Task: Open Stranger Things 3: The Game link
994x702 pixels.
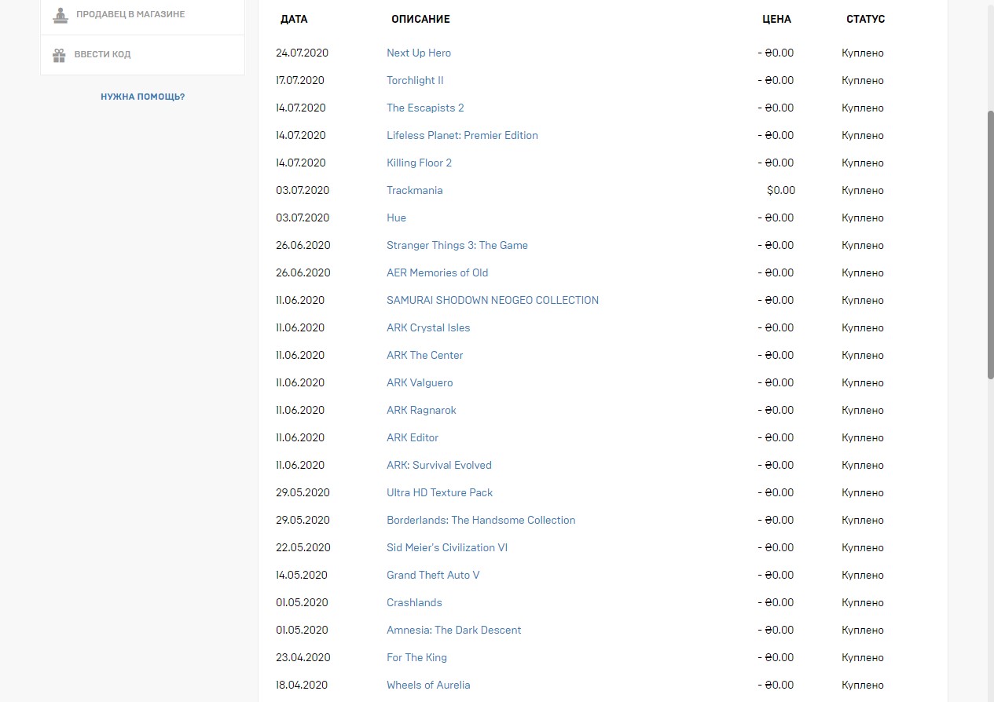Action: click(x=457, y=245)
